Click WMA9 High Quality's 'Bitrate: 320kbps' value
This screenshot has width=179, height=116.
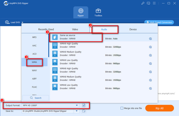point(113,47)
